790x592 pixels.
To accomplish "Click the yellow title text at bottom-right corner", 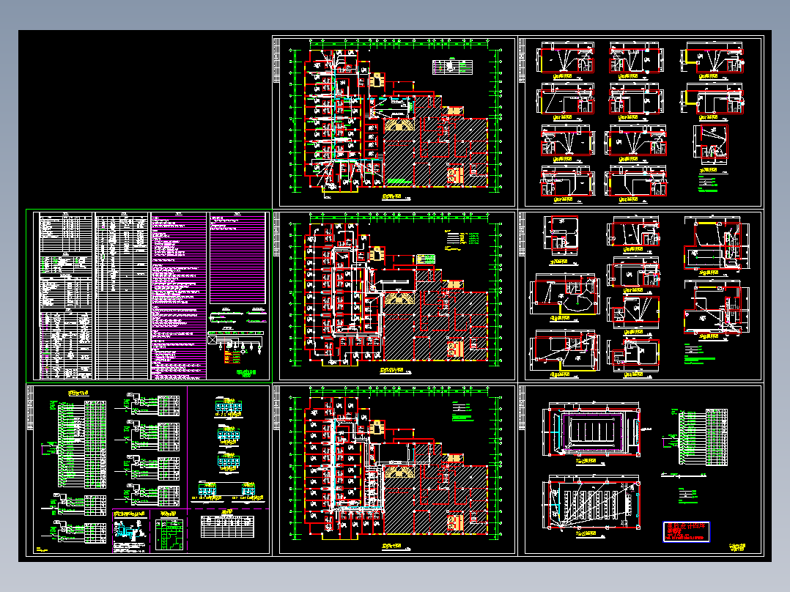I will click(x=737, y=547).
